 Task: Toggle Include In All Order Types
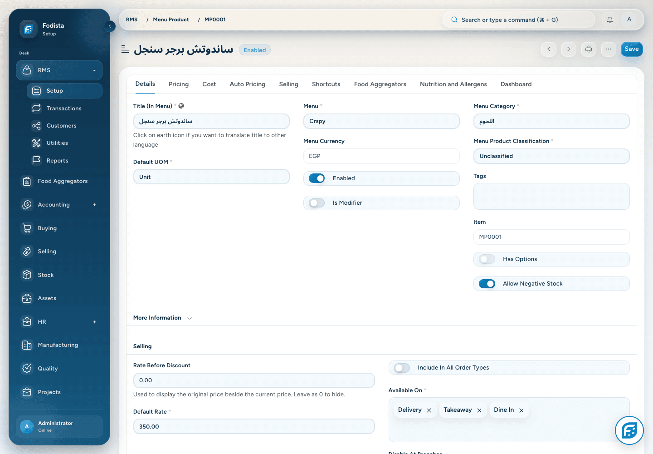[402, 368]
